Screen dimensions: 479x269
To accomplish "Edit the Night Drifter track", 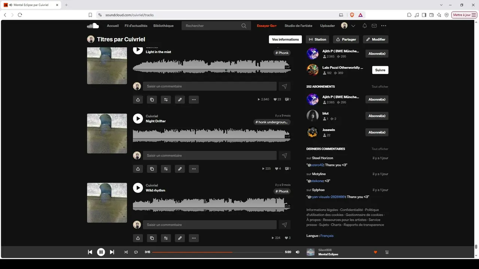I will (180, 169).
